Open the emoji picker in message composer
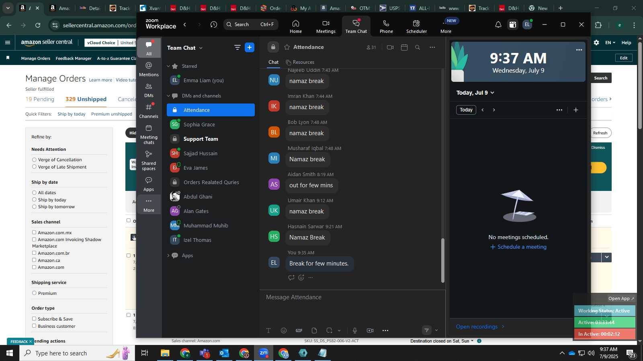Viewport: 643px width, 361px height. 284,331
